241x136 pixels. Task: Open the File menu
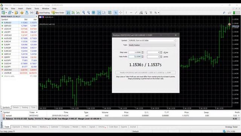[x=6, y=8]
